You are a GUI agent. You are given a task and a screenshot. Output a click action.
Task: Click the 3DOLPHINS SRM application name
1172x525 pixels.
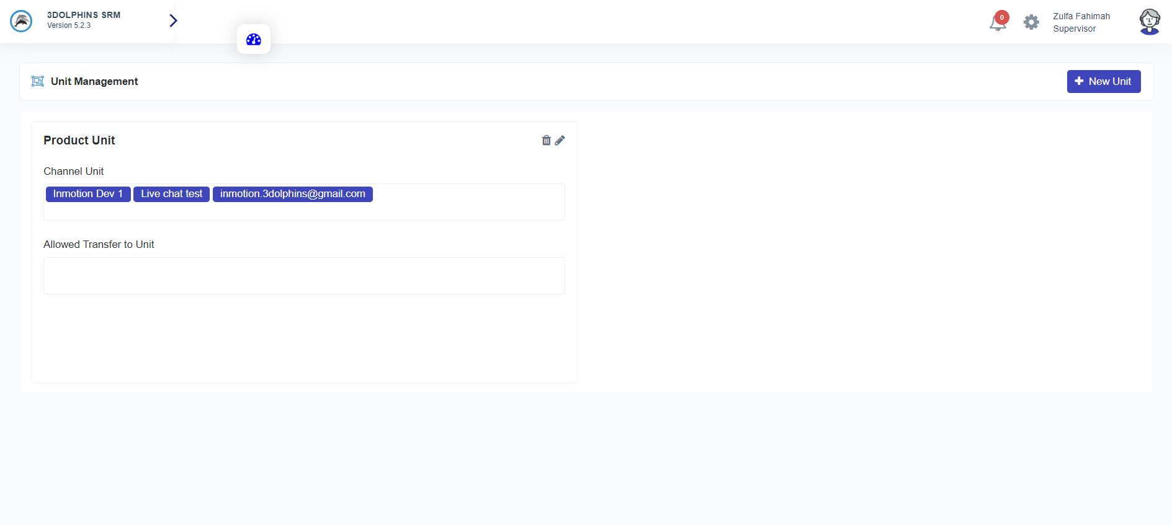[84, 15]
